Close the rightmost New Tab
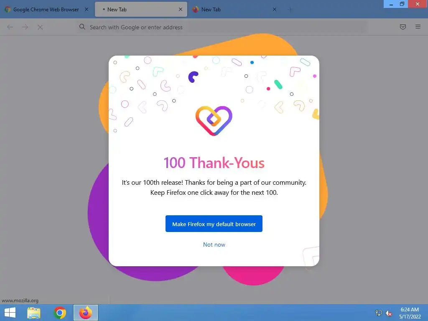Image resolution: width=428 pixels, height=321 pixels. pos(275,9)
